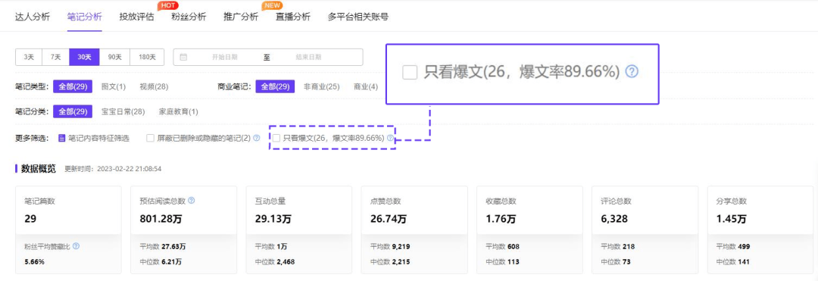Click help icon in enlarged 只看爆文 callout
This screenshot has height=281, width=818.
click(x=632, y=72)
